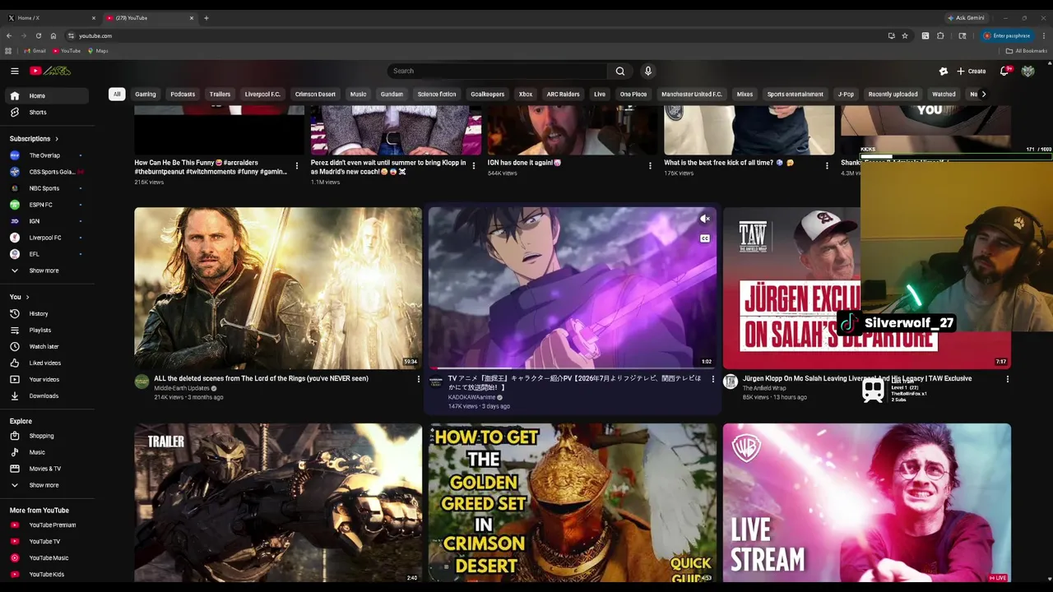Screen dimensions: 1053x592
Task: Click the YouTube search input field
Action: [x=497, y=71]
